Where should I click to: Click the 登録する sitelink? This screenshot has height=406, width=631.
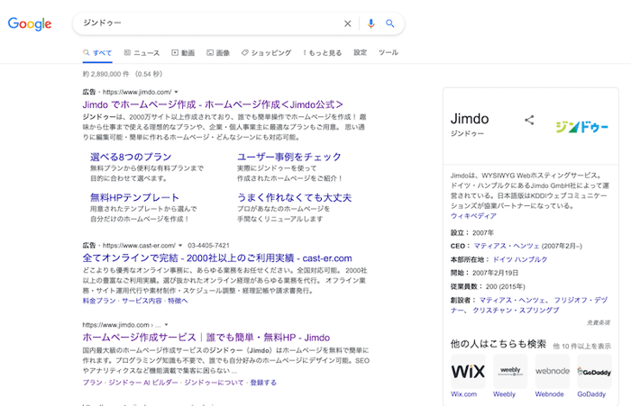tap(263, 383)
